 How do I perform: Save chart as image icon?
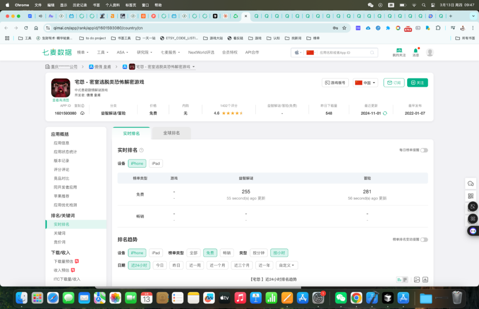(x=416, y=279)
